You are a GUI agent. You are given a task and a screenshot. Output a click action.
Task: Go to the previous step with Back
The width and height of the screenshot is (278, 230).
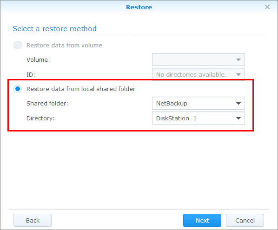[x=33, y=220]
